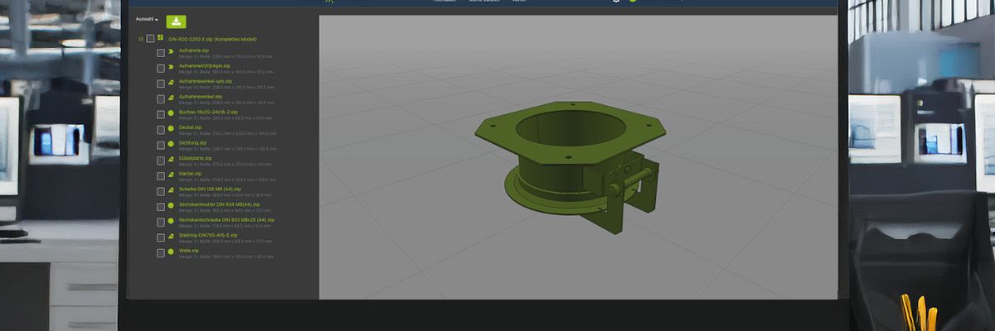
Task: Click the round icon beside Deckel.stp
Action: [171, 128]
